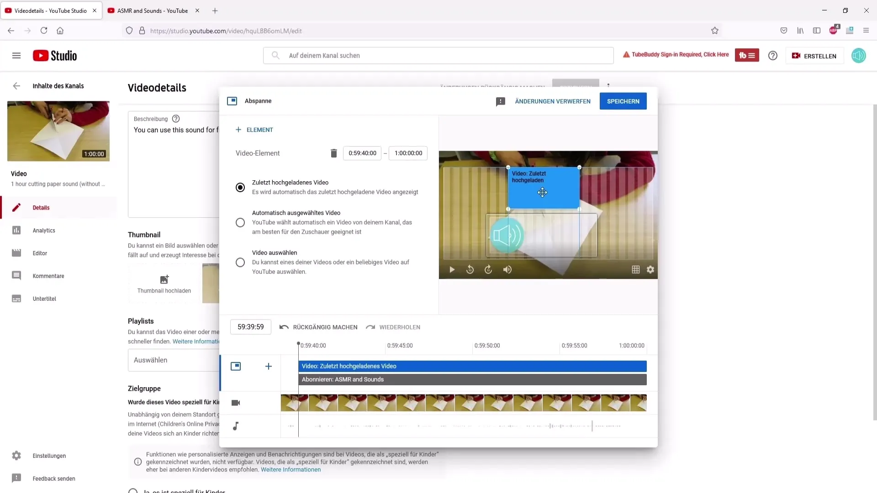Add element with plus icon in timeline
877x493 pixels.
click(x=269, y=367)
